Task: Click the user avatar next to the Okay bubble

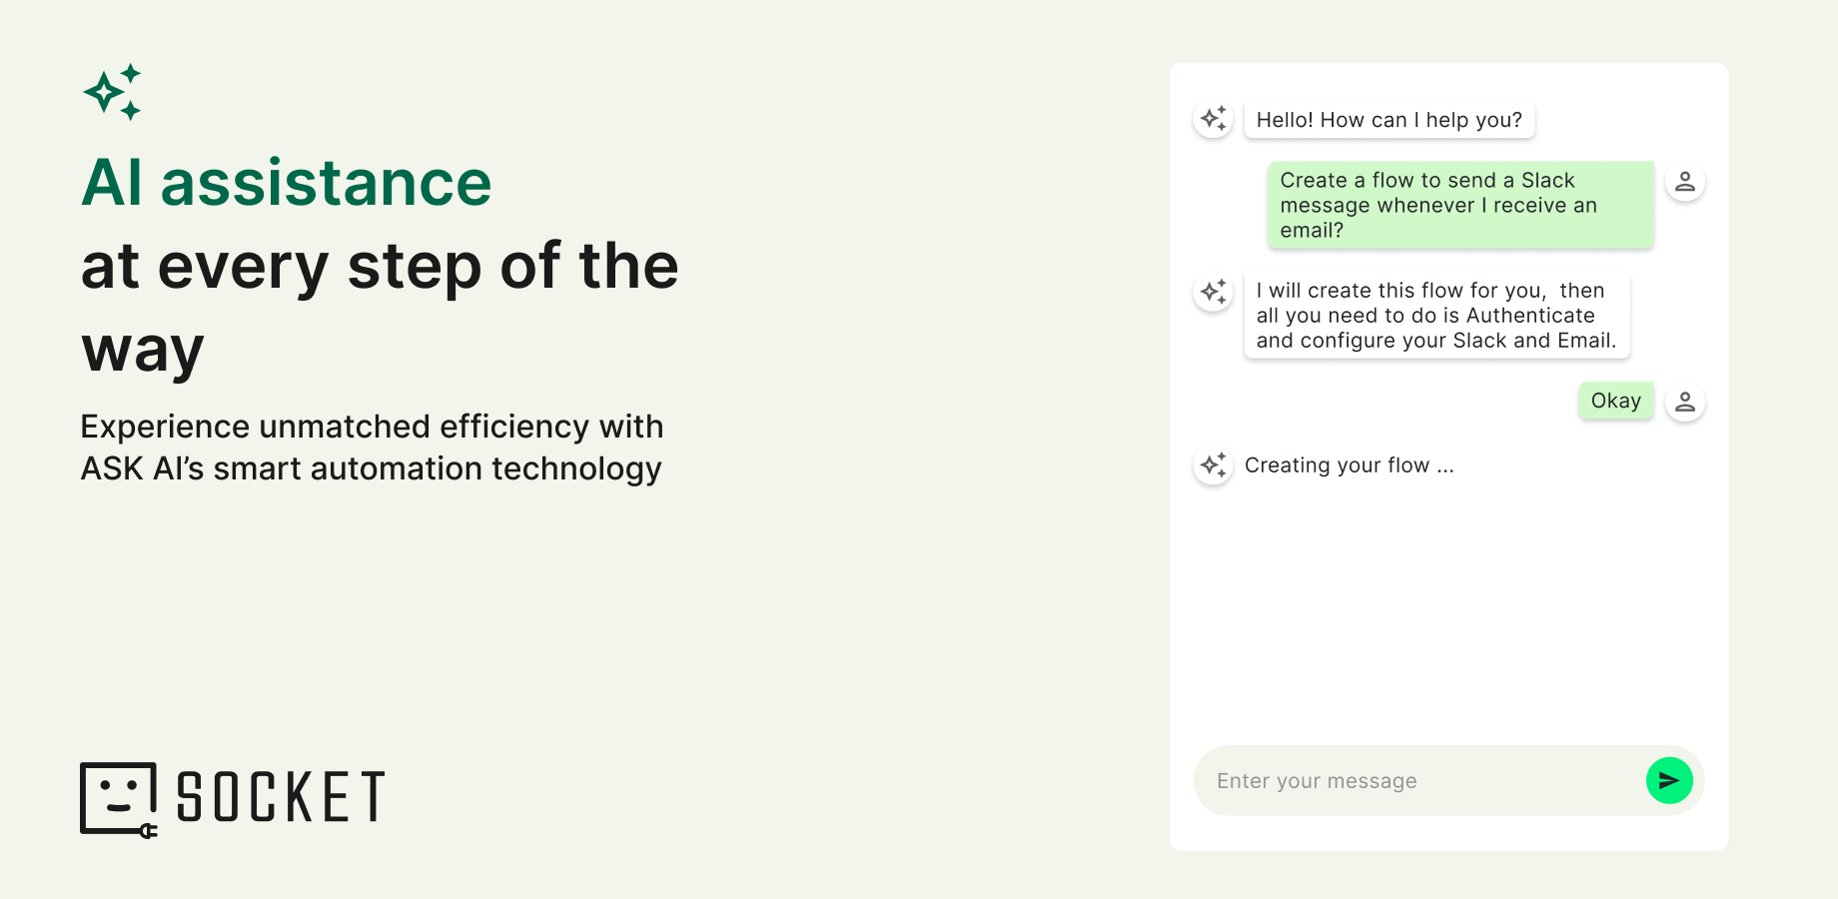Action: 1684,402
